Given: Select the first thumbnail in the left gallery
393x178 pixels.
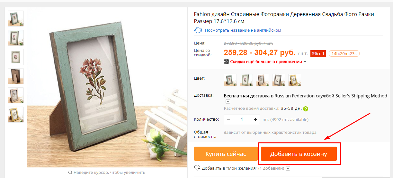Looking at the screenshot, I should tap(16, 19).
